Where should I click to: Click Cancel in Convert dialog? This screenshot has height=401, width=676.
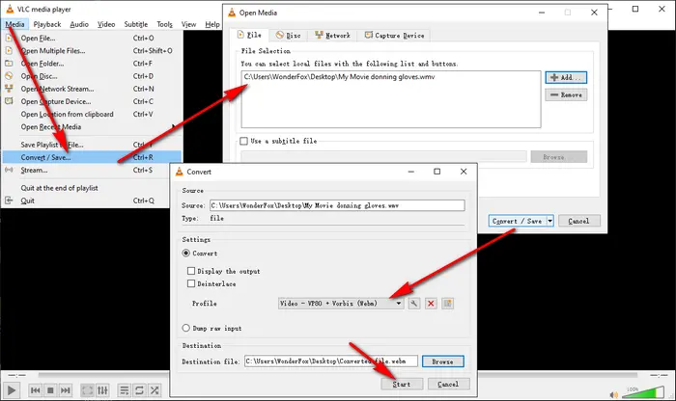coord(448,385)
